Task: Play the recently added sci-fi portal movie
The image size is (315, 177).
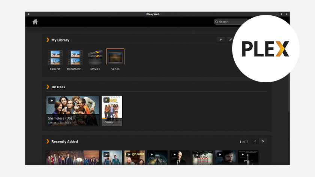Action: coord(152,155)
